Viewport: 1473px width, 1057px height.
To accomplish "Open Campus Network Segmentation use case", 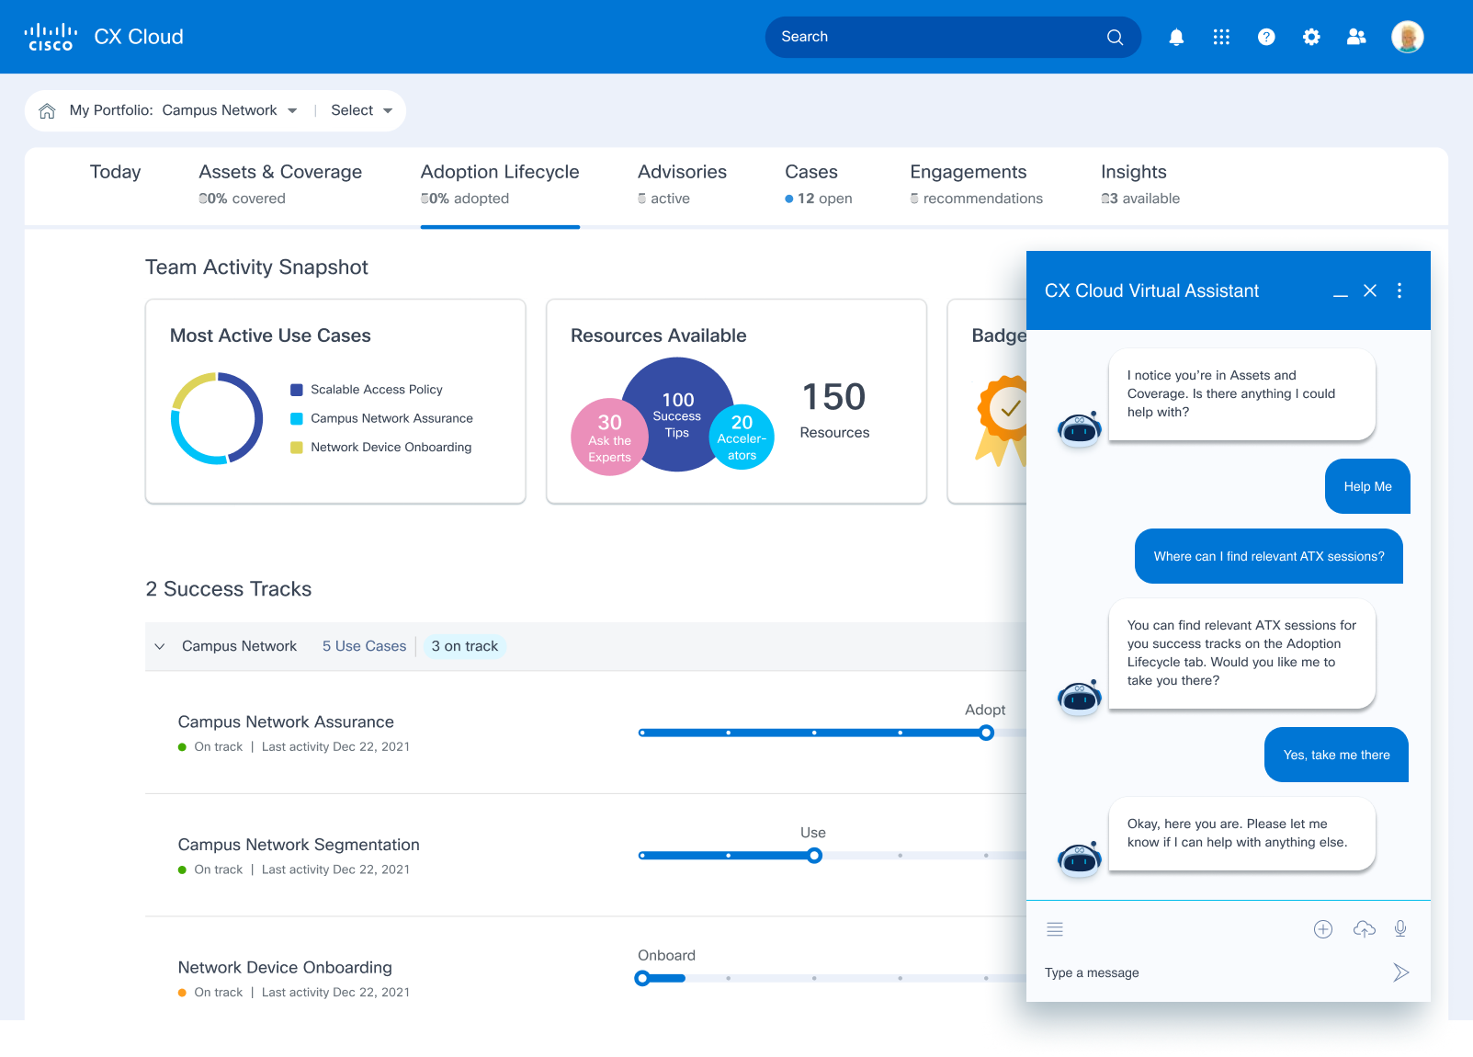I will point(299,845).
